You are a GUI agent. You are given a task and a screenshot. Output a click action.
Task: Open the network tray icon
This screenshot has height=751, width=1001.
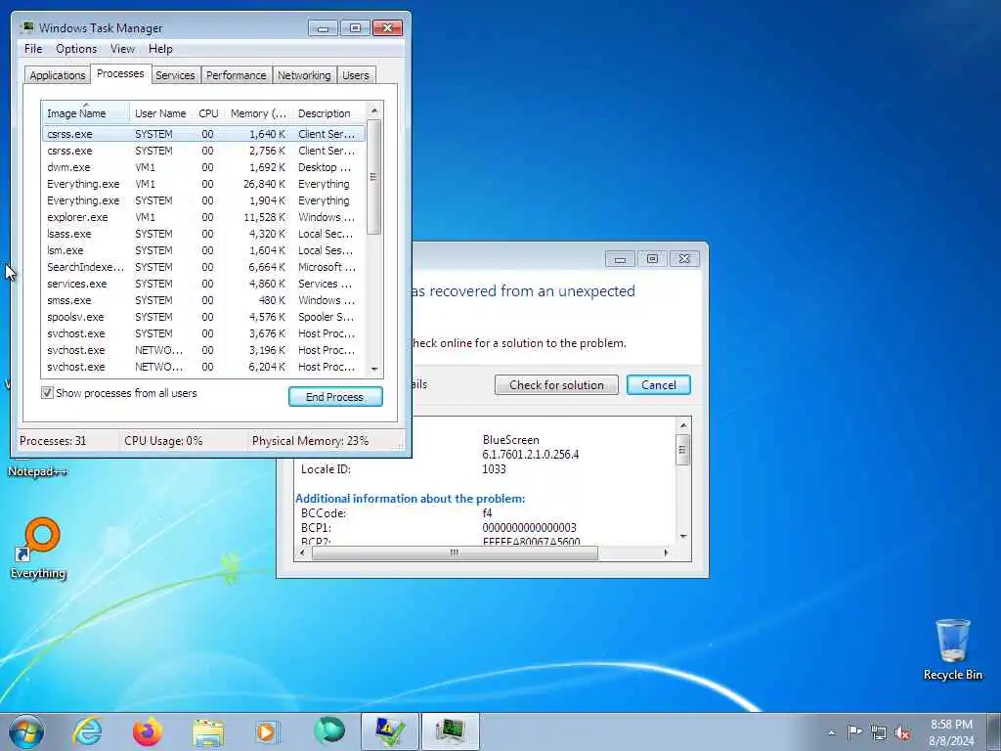click(879, 732)
